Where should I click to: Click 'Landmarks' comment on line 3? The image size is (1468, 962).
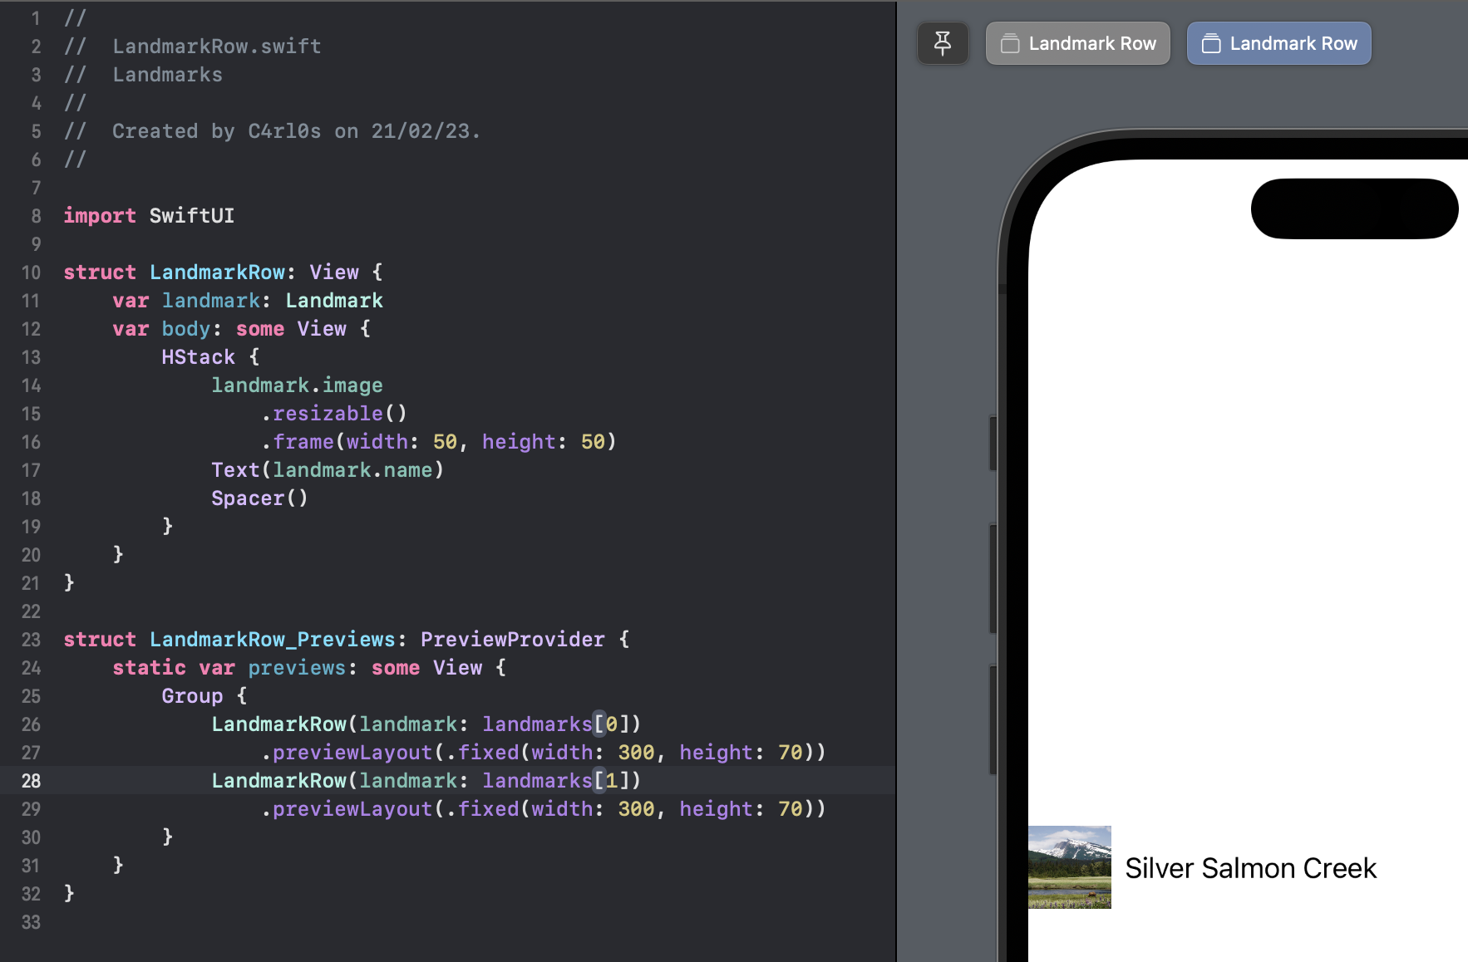coord(168,75)
